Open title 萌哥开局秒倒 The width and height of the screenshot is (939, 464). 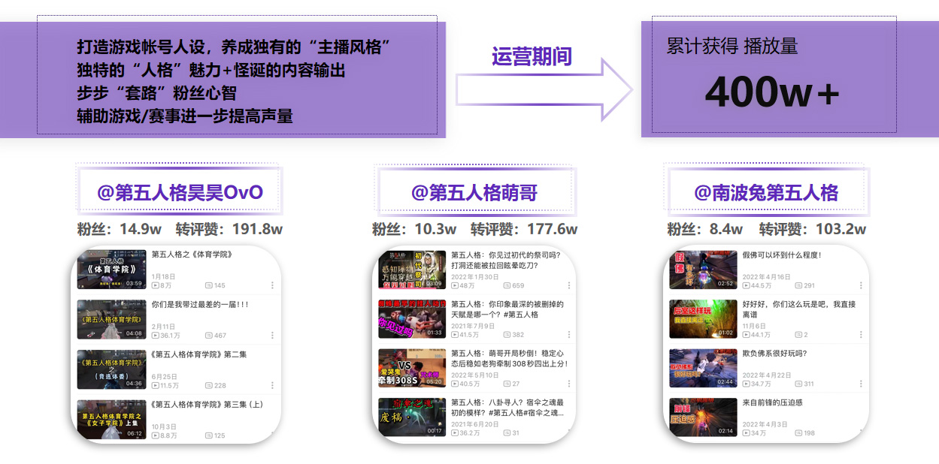tap(509, 358)
